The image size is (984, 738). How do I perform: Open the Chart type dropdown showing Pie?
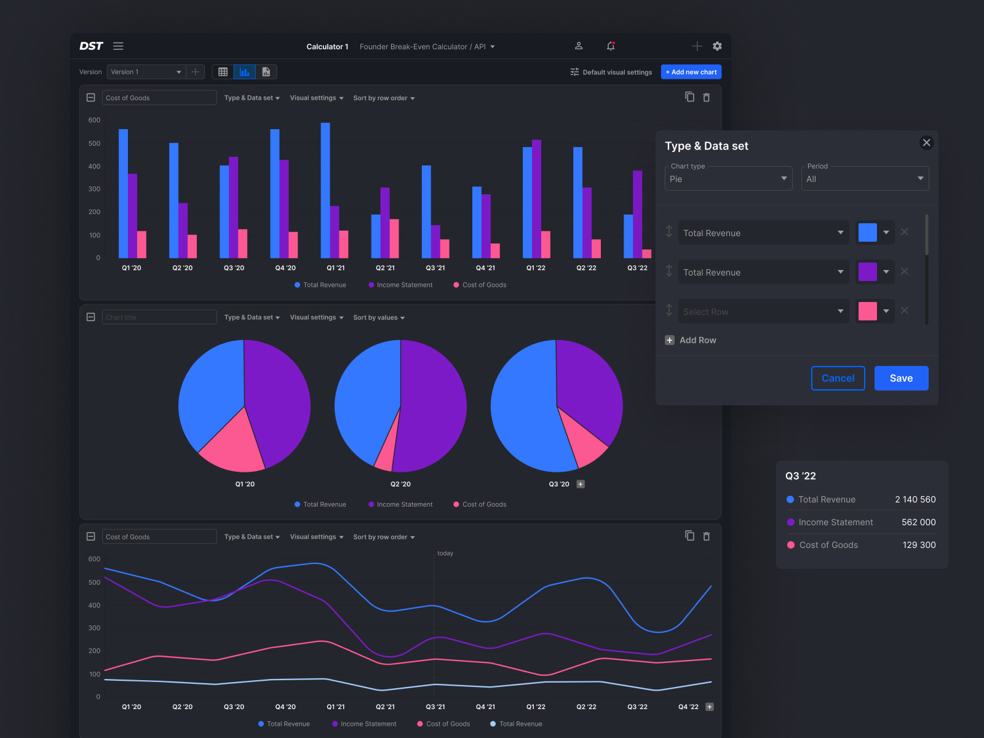point(728,178)
